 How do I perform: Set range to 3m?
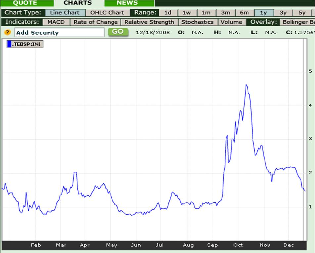click(x=226, y=13)
